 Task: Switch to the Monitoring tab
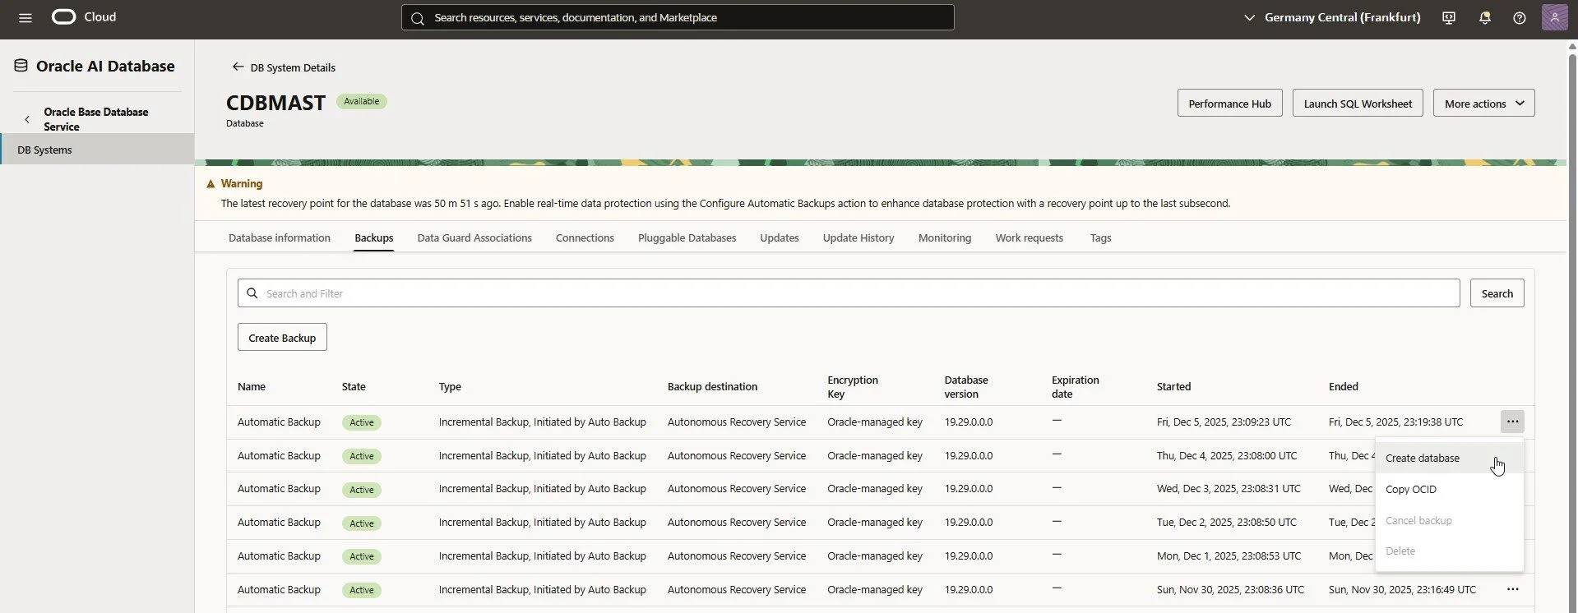945,237
